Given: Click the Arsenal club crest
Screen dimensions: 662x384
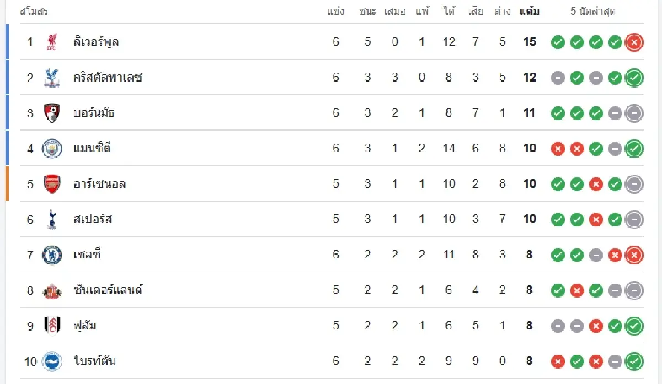Looking at the screenshot, I should coord(52,184).
